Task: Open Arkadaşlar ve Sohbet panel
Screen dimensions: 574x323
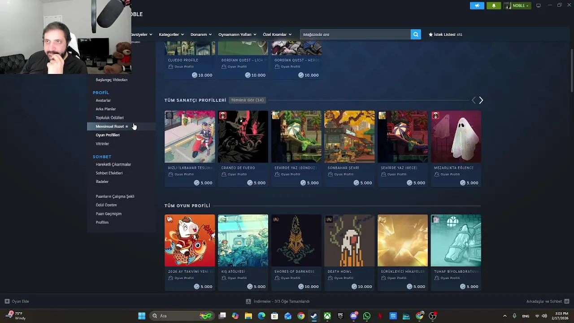Action: coord(548,301)
